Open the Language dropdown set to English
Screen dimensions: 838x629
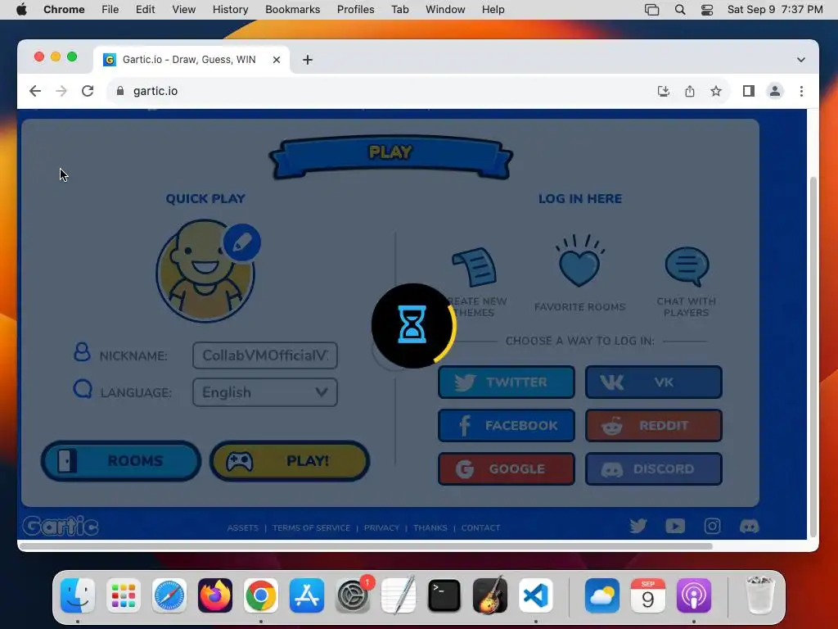point(265,392)
